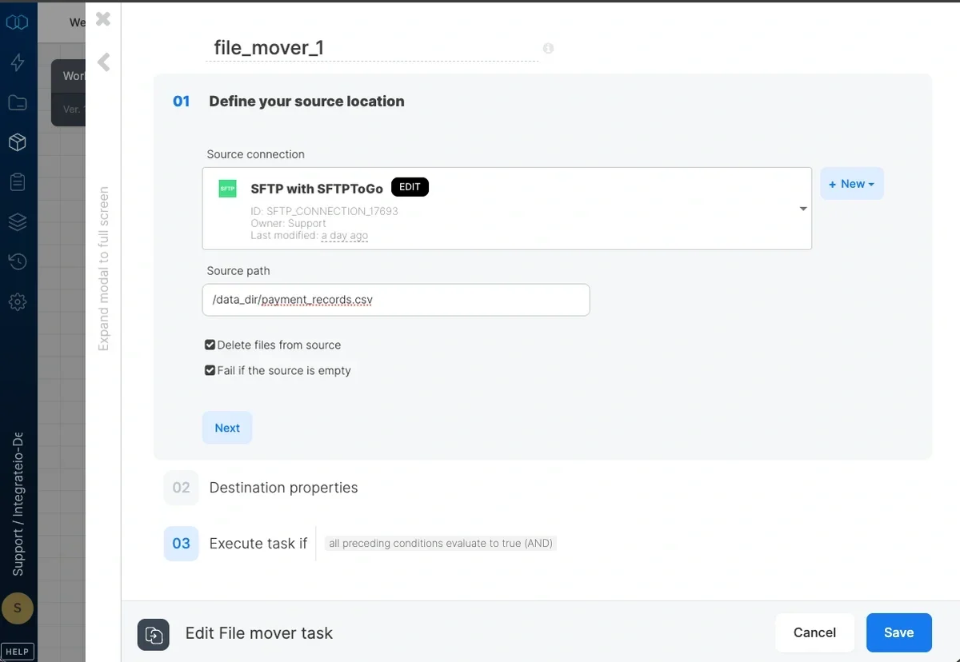
Task: Open the history clock icon in the sidebar
Action: point(18,261)
